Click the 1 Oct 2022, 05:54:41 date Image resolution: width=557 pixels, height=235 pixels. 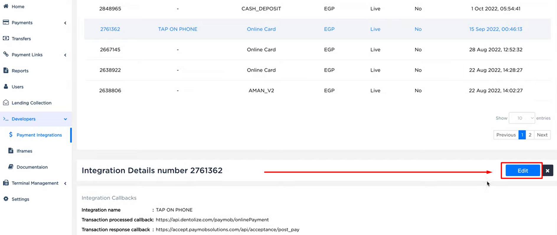pyautogui.click(x=496, y=9)
